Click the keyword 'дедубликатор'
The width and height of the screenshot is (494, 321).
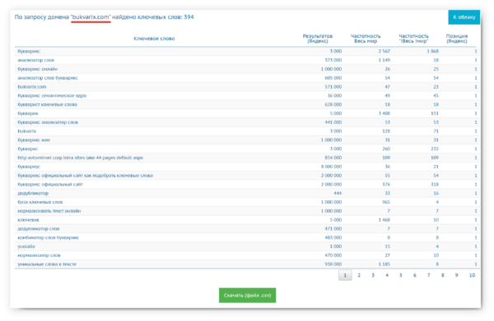pos(33,193)
